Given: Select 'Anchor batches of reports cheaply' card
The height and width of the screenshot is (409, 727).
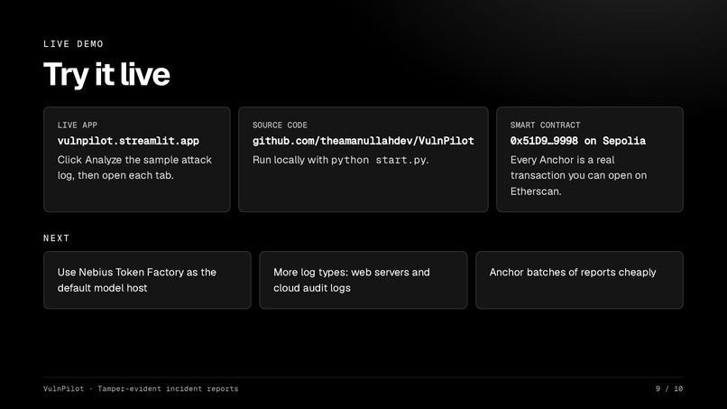Looking at the screenshot, I should point(580,280).
